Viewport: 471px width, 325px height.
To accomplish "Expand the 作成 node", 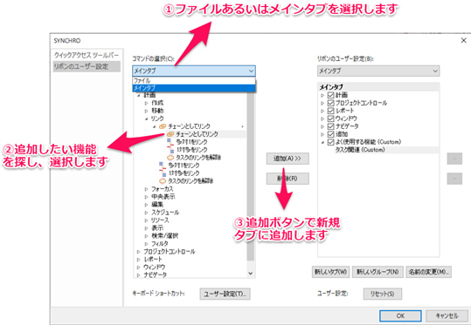I will click(x=146, y=103).
